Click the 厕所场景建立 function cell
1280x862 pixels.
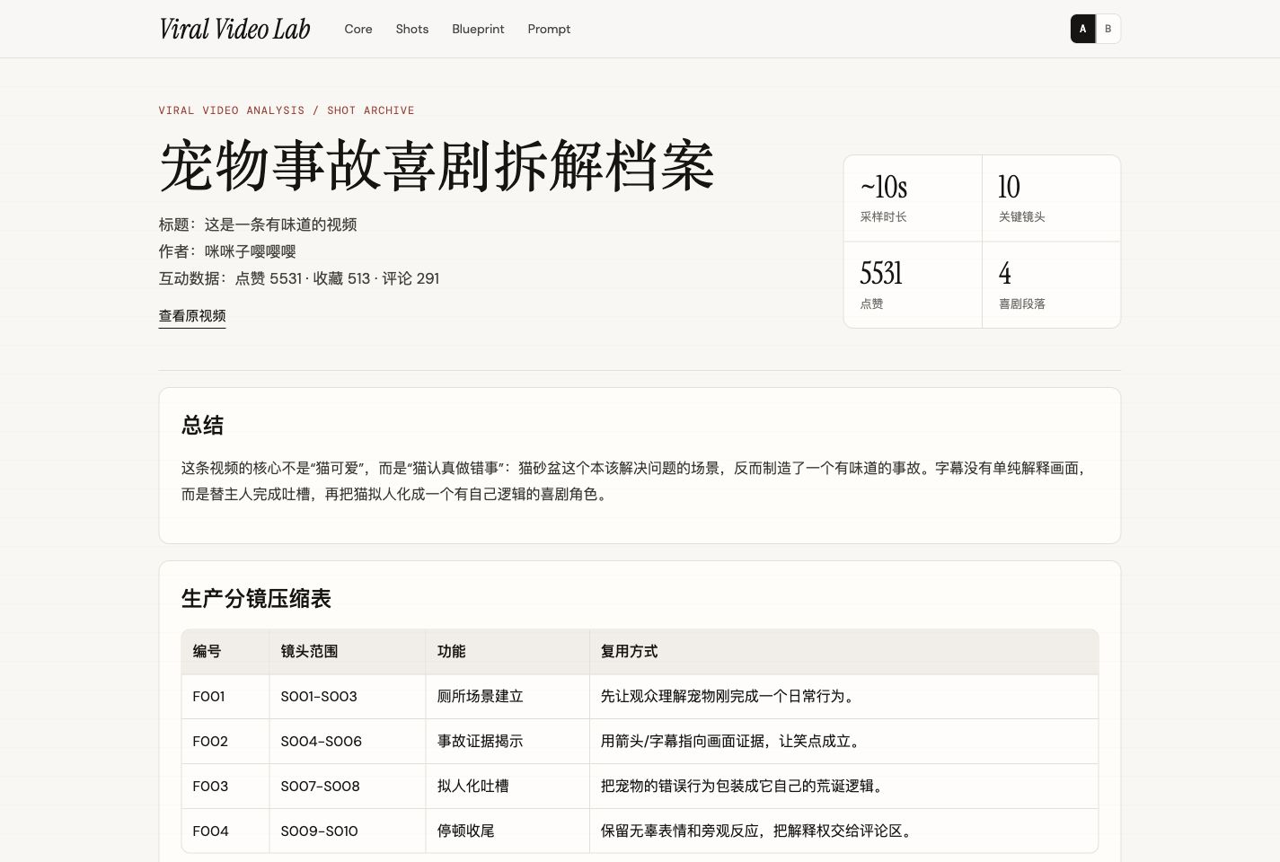[508, 697]
